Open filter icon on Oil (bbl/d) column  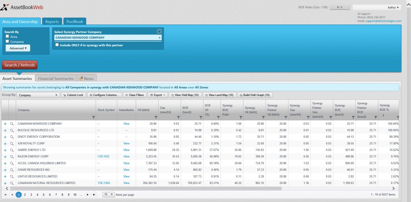pyautogui.click(x=156, y=118)
